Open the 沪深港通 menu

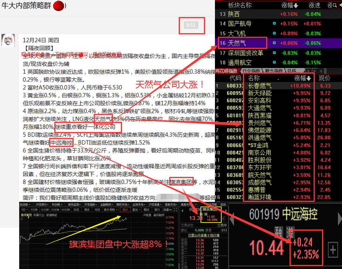coord(155,204)
